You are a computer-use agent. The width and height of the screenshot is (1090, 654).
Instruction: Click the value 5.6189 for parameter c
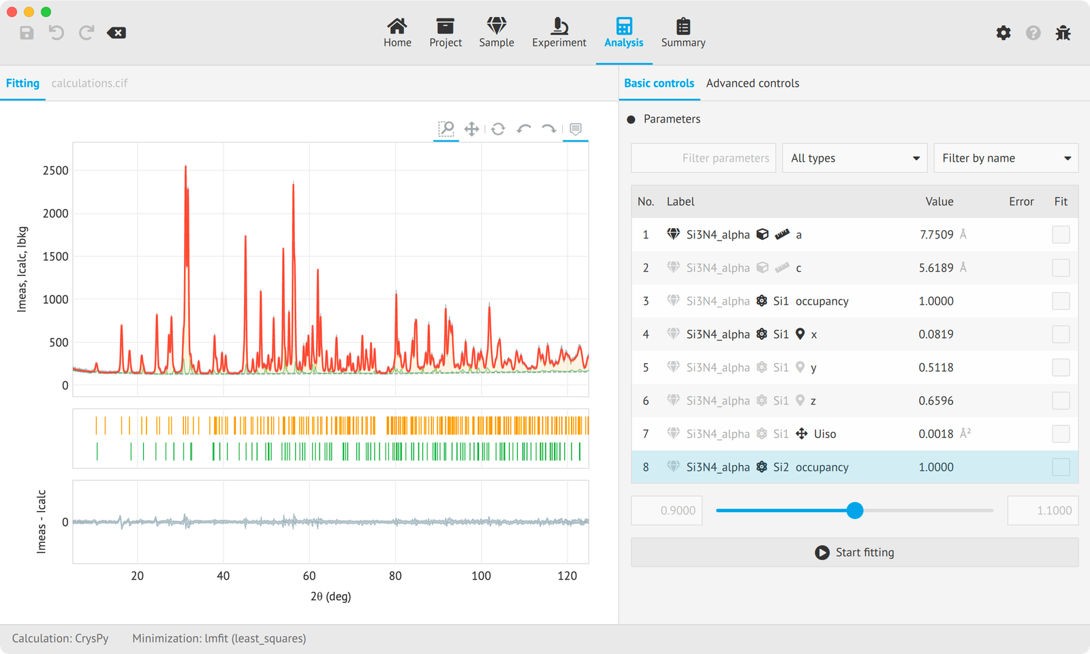coord(936,268)
